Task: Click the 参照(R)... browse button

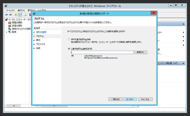Action: (141, 52)
